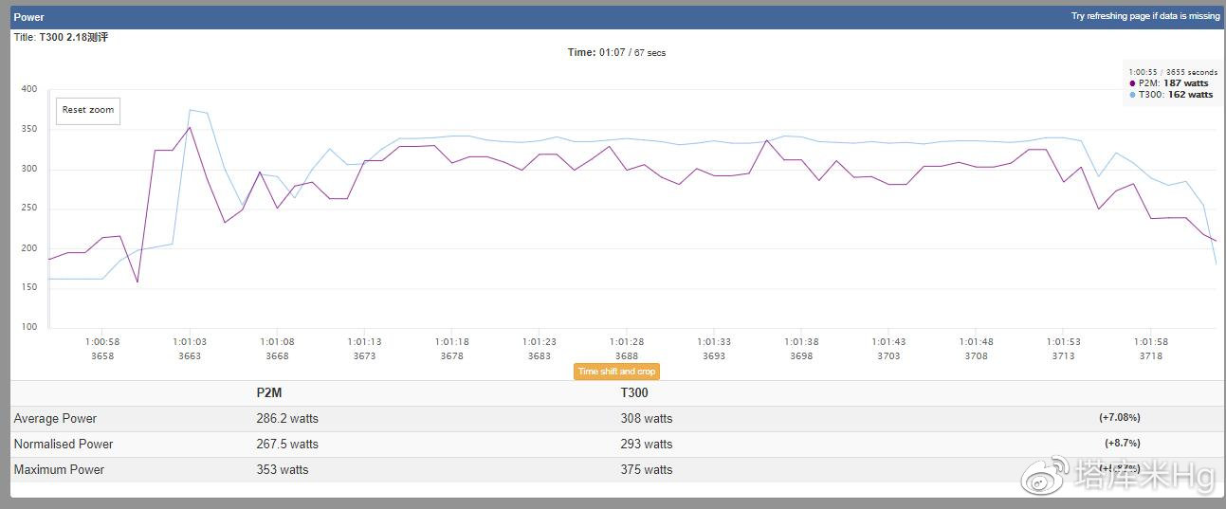The image size is (1226, 509).
Task: Select the Maximum Power row label
Action: (x=59, y=470)
